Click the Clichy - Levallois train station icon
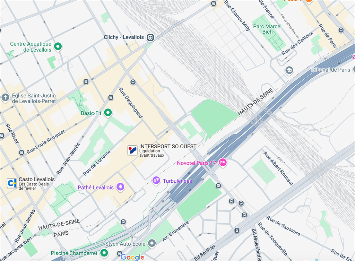Viewport: 355px width, 261px height. point(150,37)
